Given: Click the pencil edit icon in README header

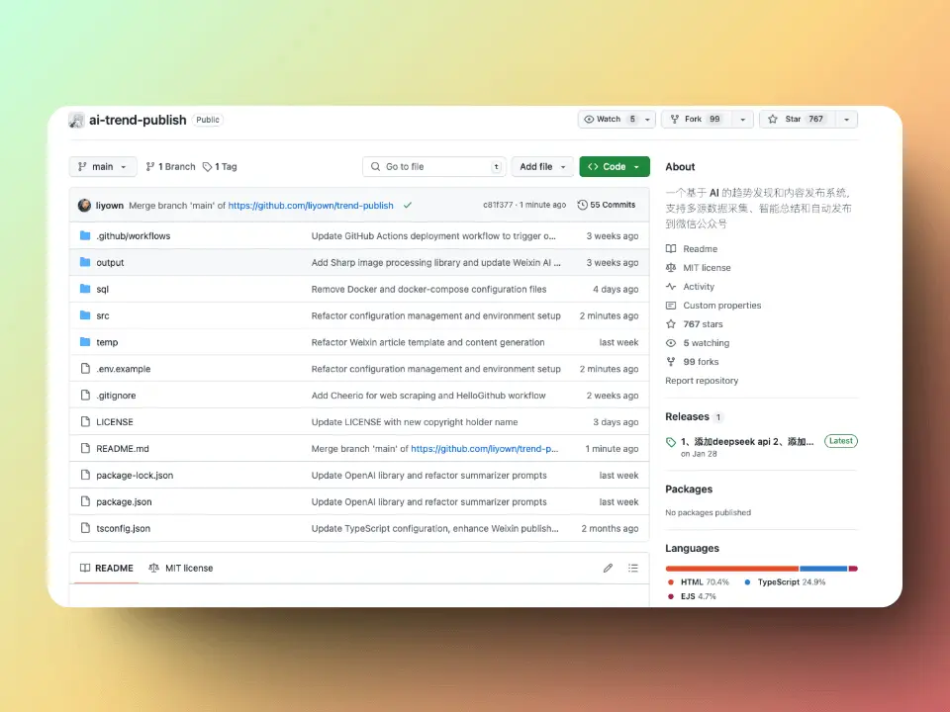Looking at the screenshot, I should [x=608, y=569].
